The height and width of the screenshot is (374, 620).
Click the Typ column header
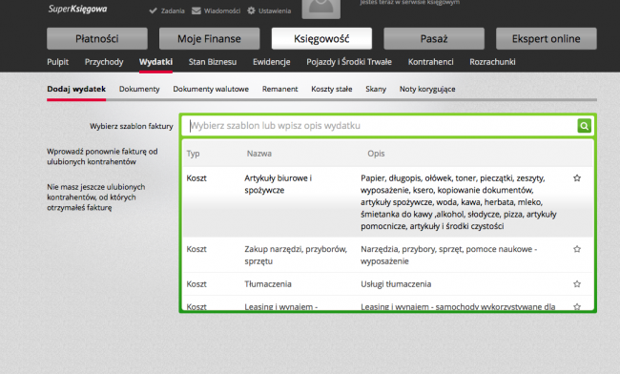pyautogui.click(x=193, y=154)
